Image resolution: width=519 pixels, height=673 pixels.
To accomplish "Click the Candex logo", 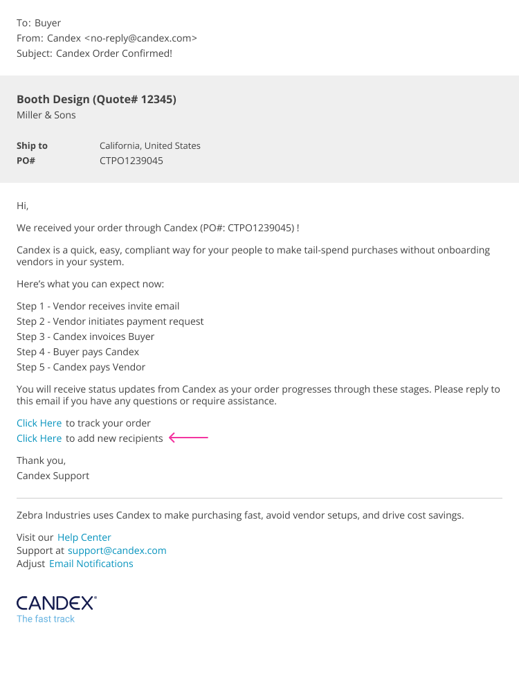I will point(56,602).
